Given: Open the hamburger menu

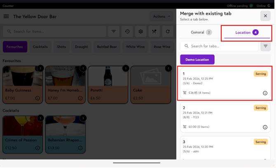Looking at the screenshot, I should [6, 16].
